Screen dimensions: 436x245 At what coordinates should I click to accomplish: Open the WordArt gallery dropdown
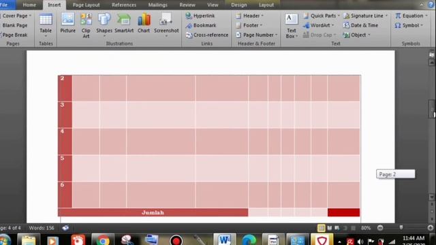(318, 25)
